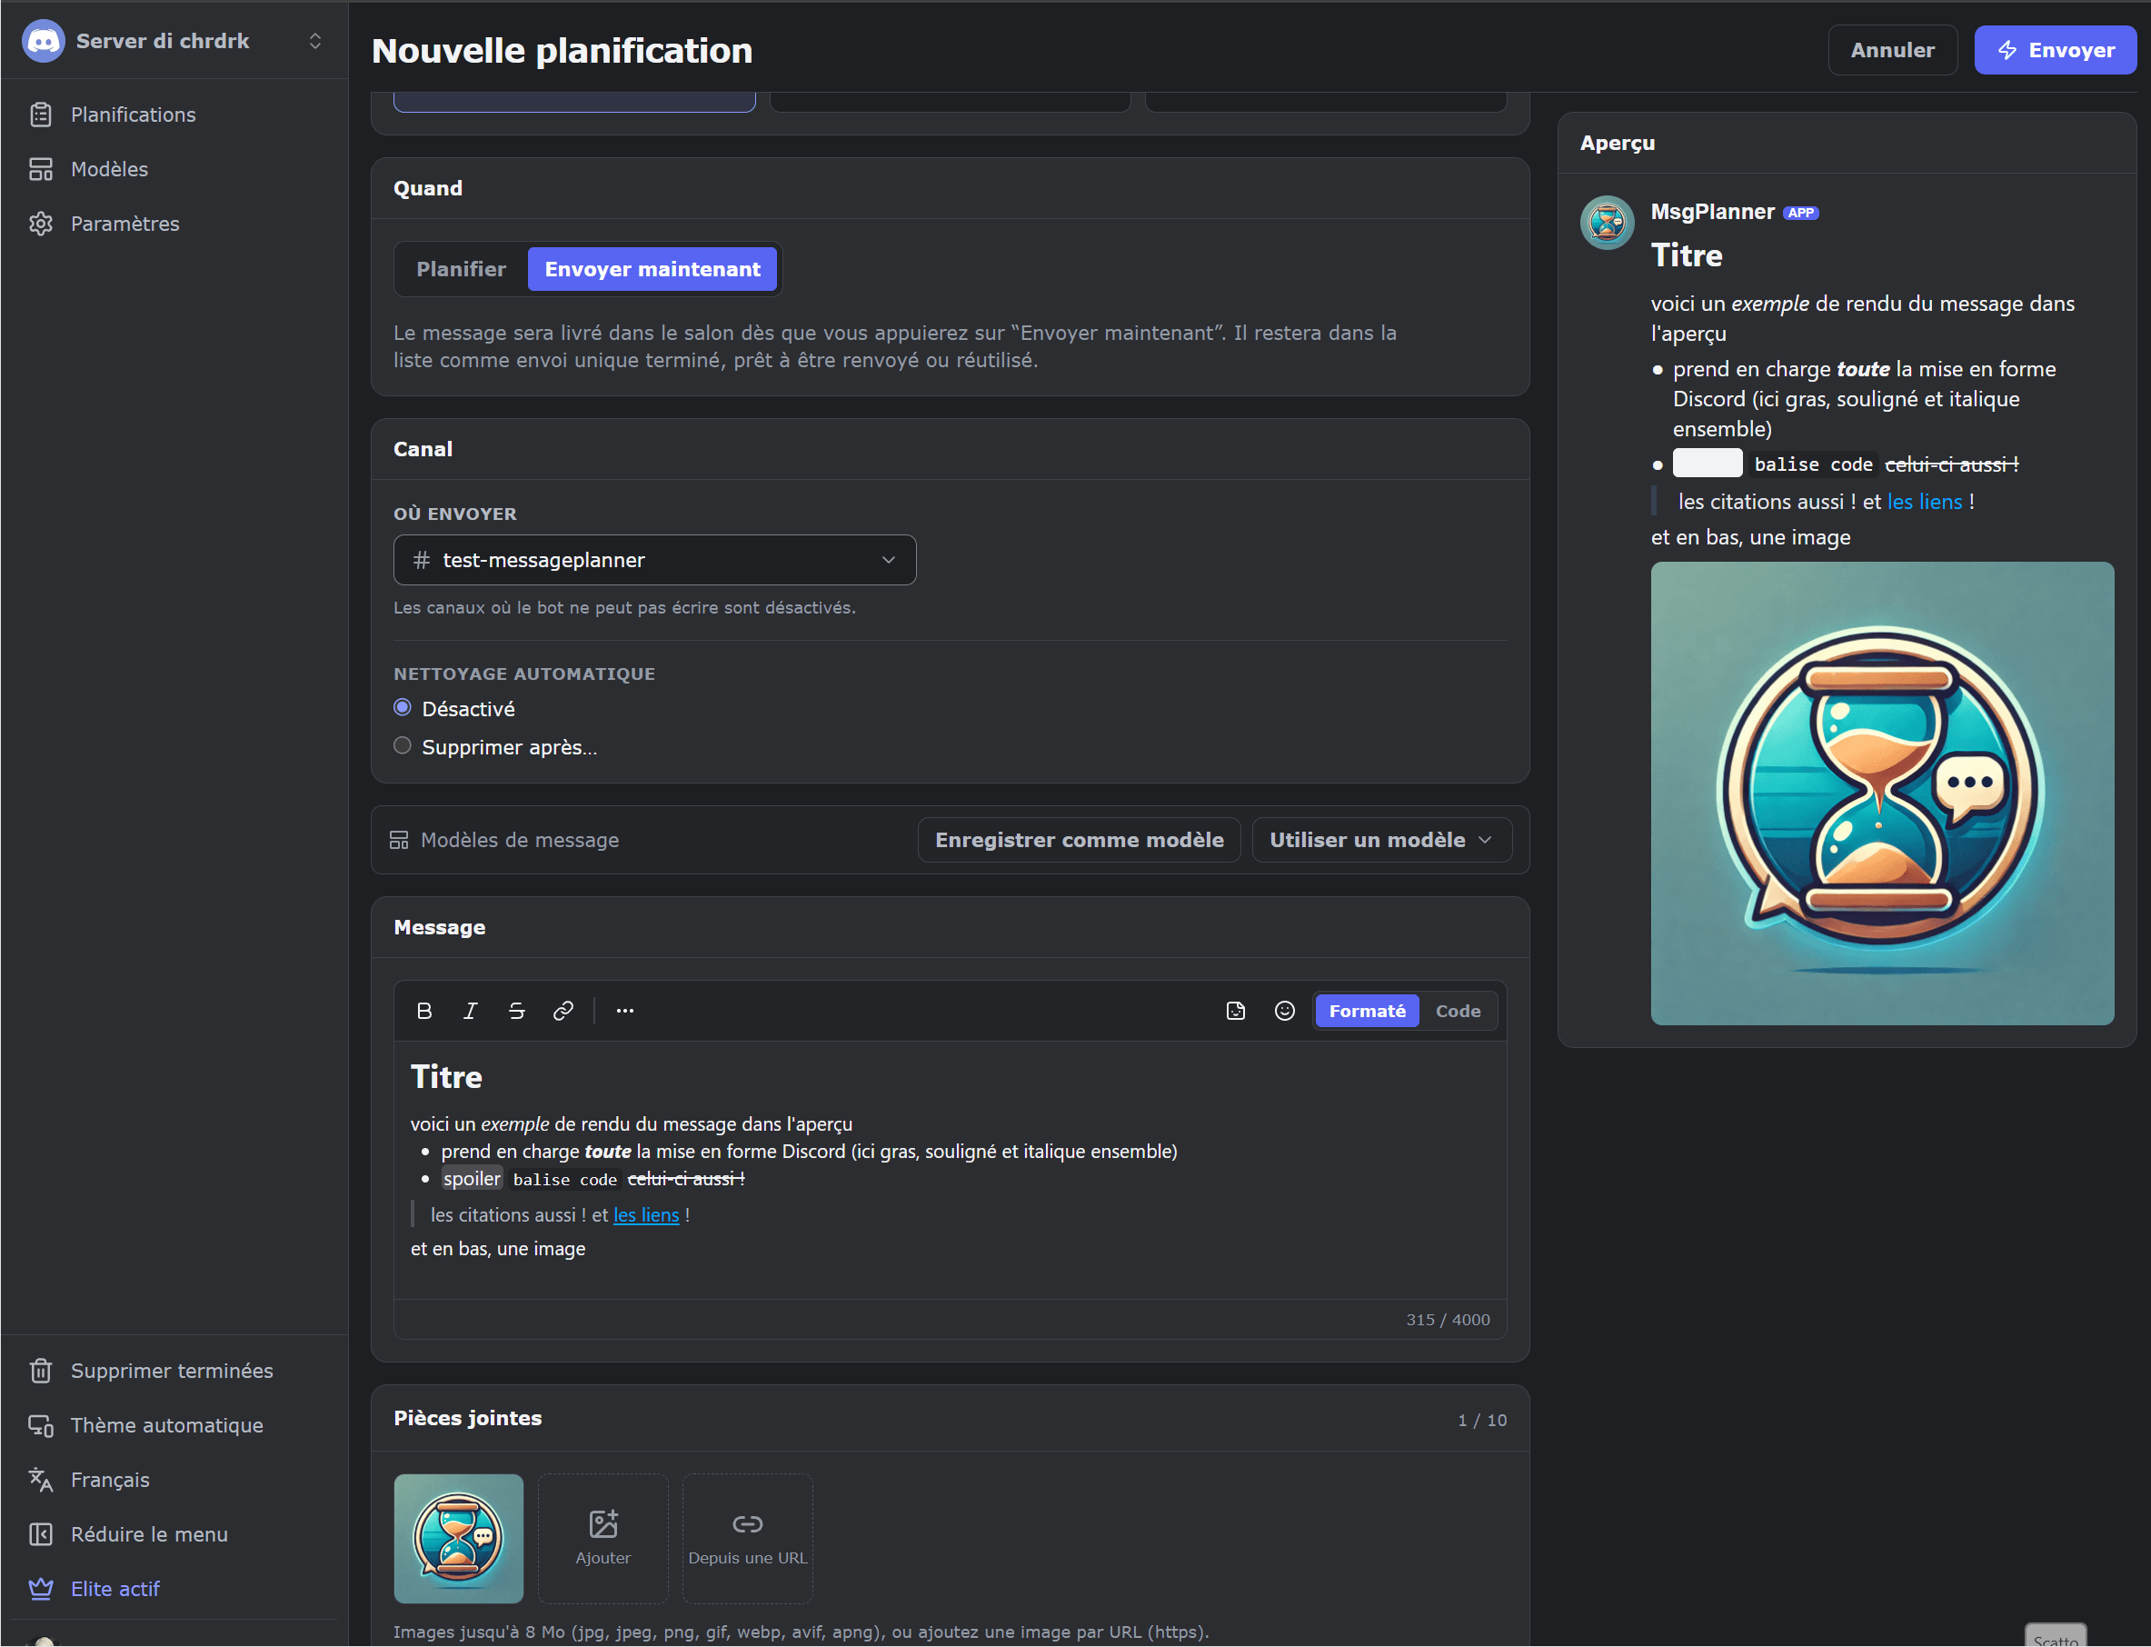Change language via Français entry
This screenshot has width=2151, height=1647.
[174, 1481]
